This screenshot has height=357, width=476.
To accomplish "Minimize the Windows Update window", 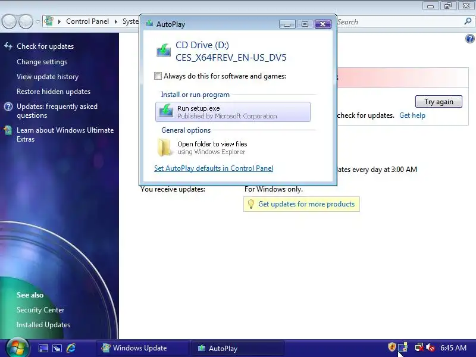I will (x=430, y=6).
